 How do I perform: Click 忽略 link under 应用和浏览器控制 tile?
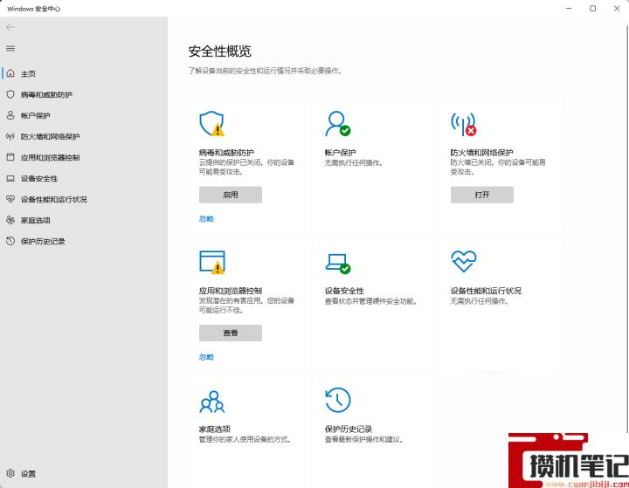(x=206, y=357)
